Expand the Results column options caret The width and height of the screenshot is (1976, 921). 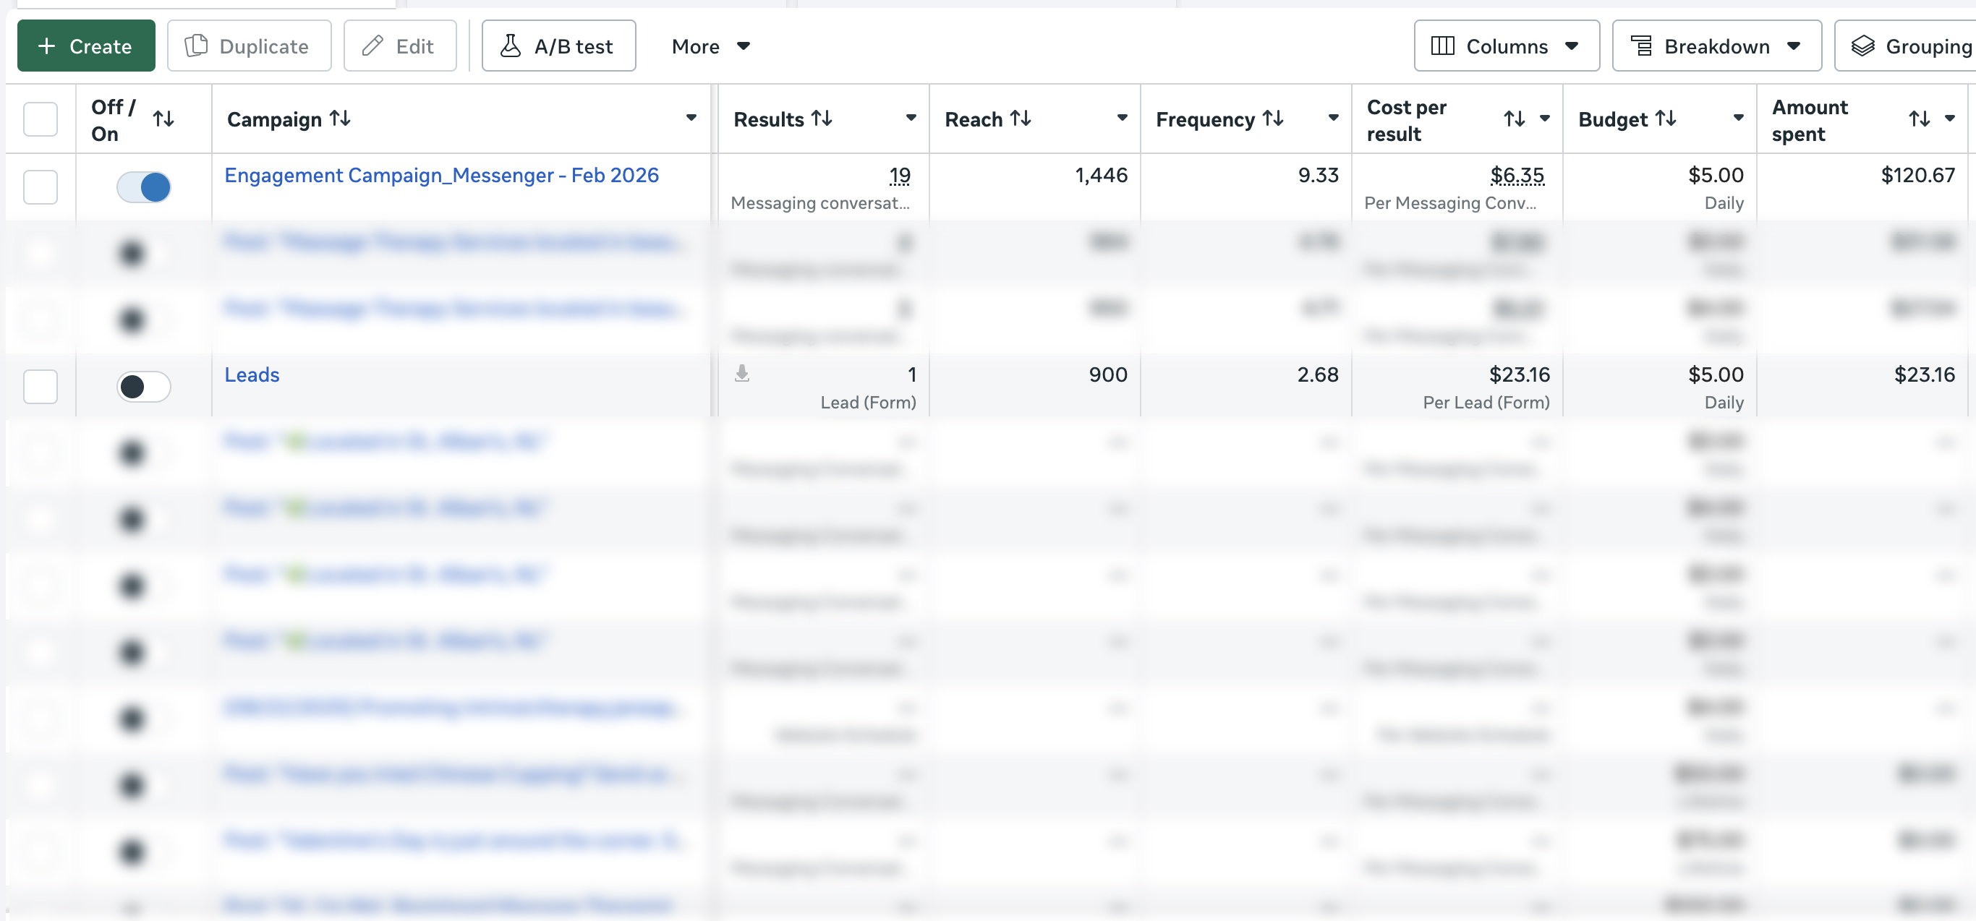tap(911, 118)
